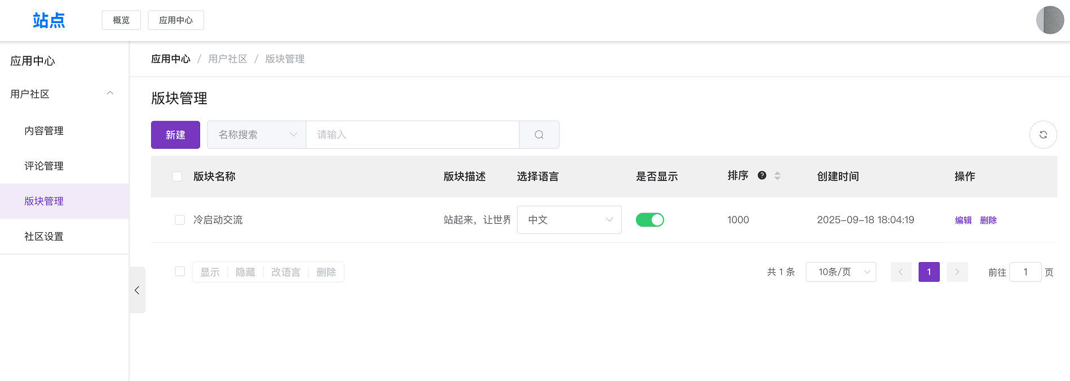The image size is (1070, 381).
Task: Open 内容管理 in the sidebar
Action: 44,131
